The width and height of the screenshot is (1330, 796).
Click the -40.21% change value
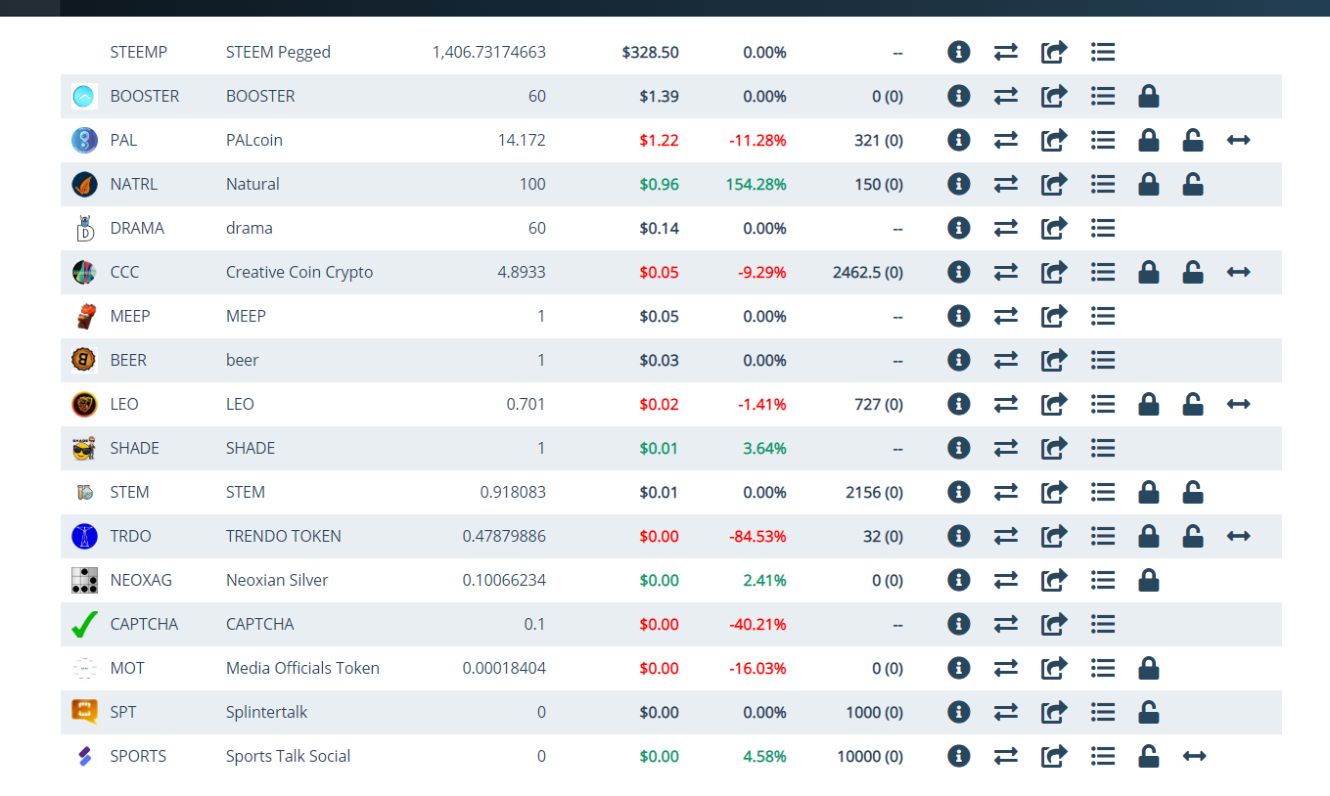point(757,624)
